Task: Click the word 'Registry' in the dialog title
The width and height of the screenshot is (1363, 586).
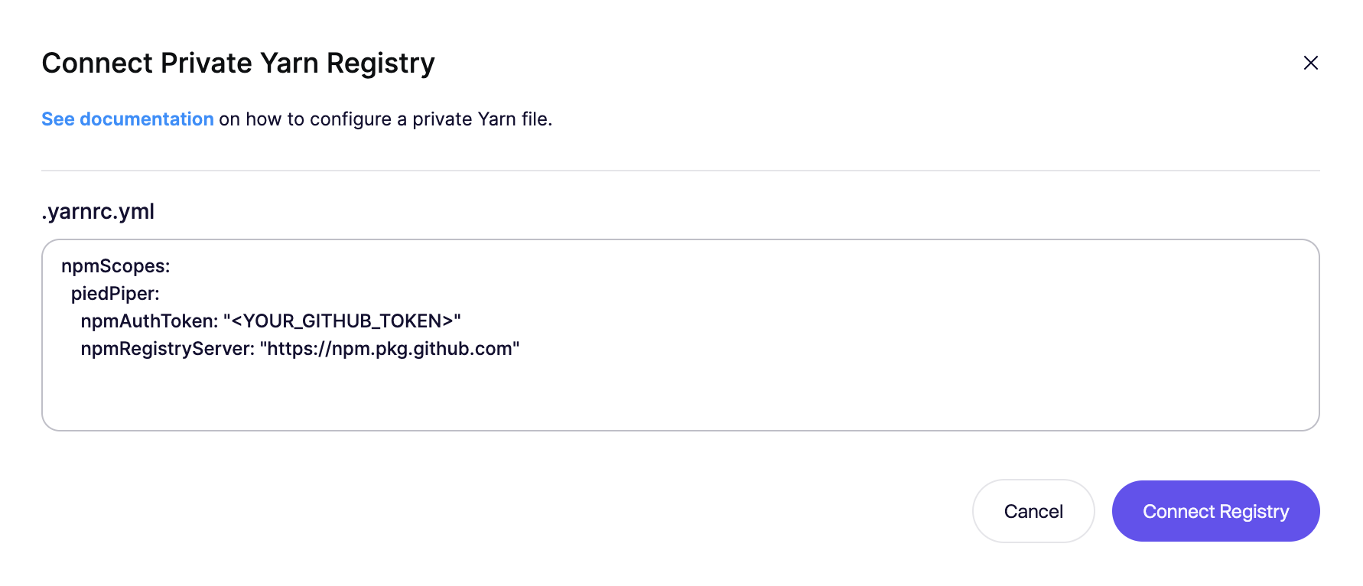Action: (380, 63)
